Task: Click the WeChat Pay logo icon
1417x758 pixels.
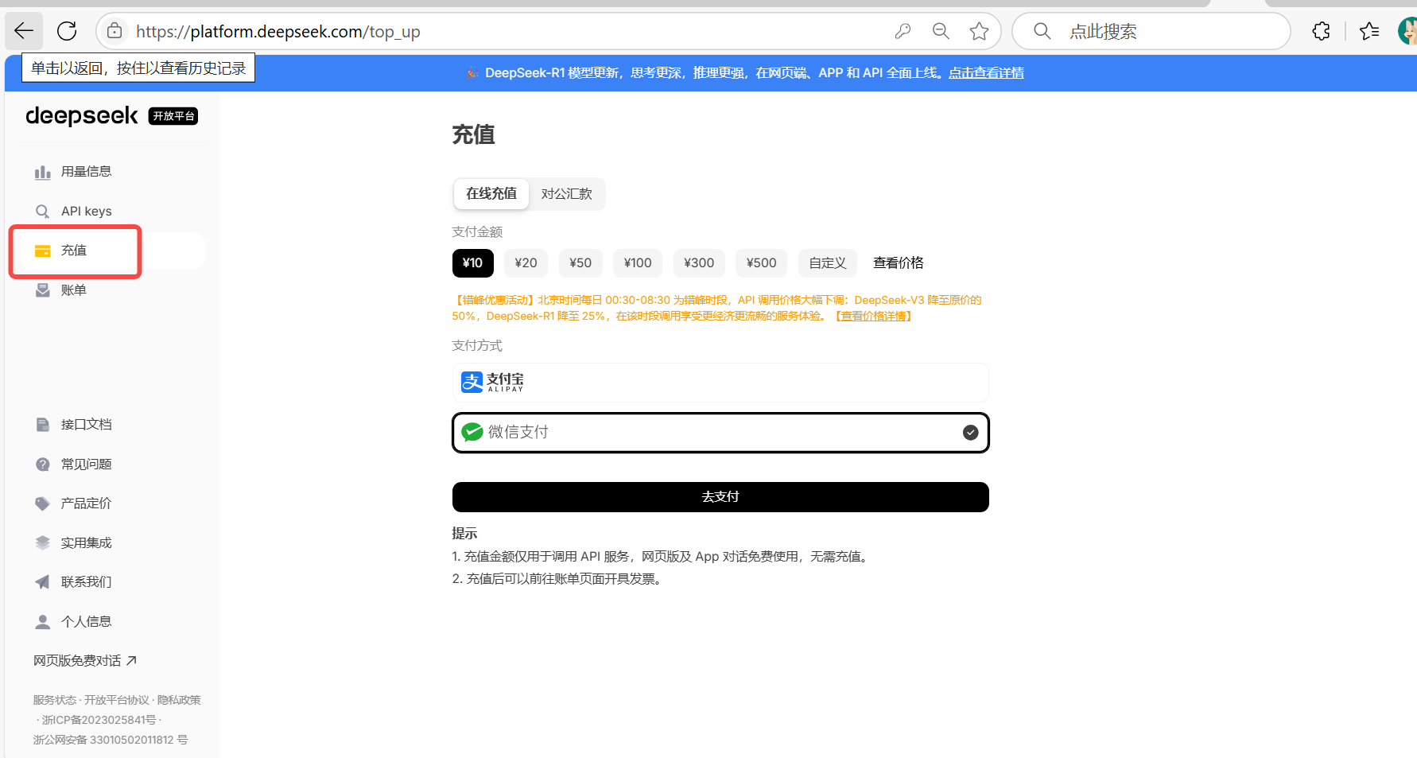Action: [x=472, y=432]
